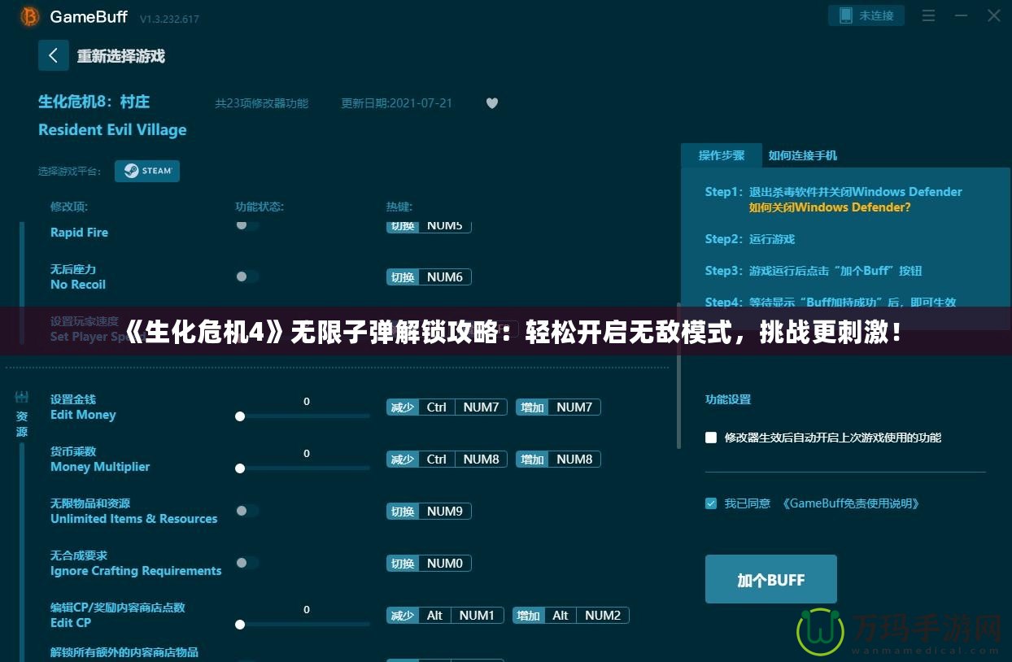1012x662 pixels.
Task: Click NUM0 hotkey for Ignore Crafting
Action: 445,564
